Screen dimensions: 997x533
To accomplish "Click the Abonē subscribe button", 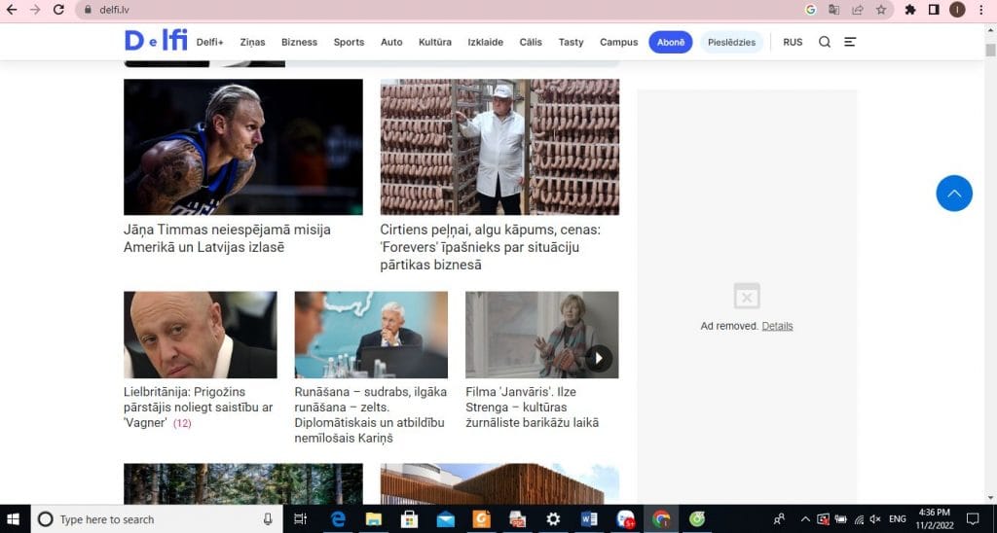I will 671,42.
